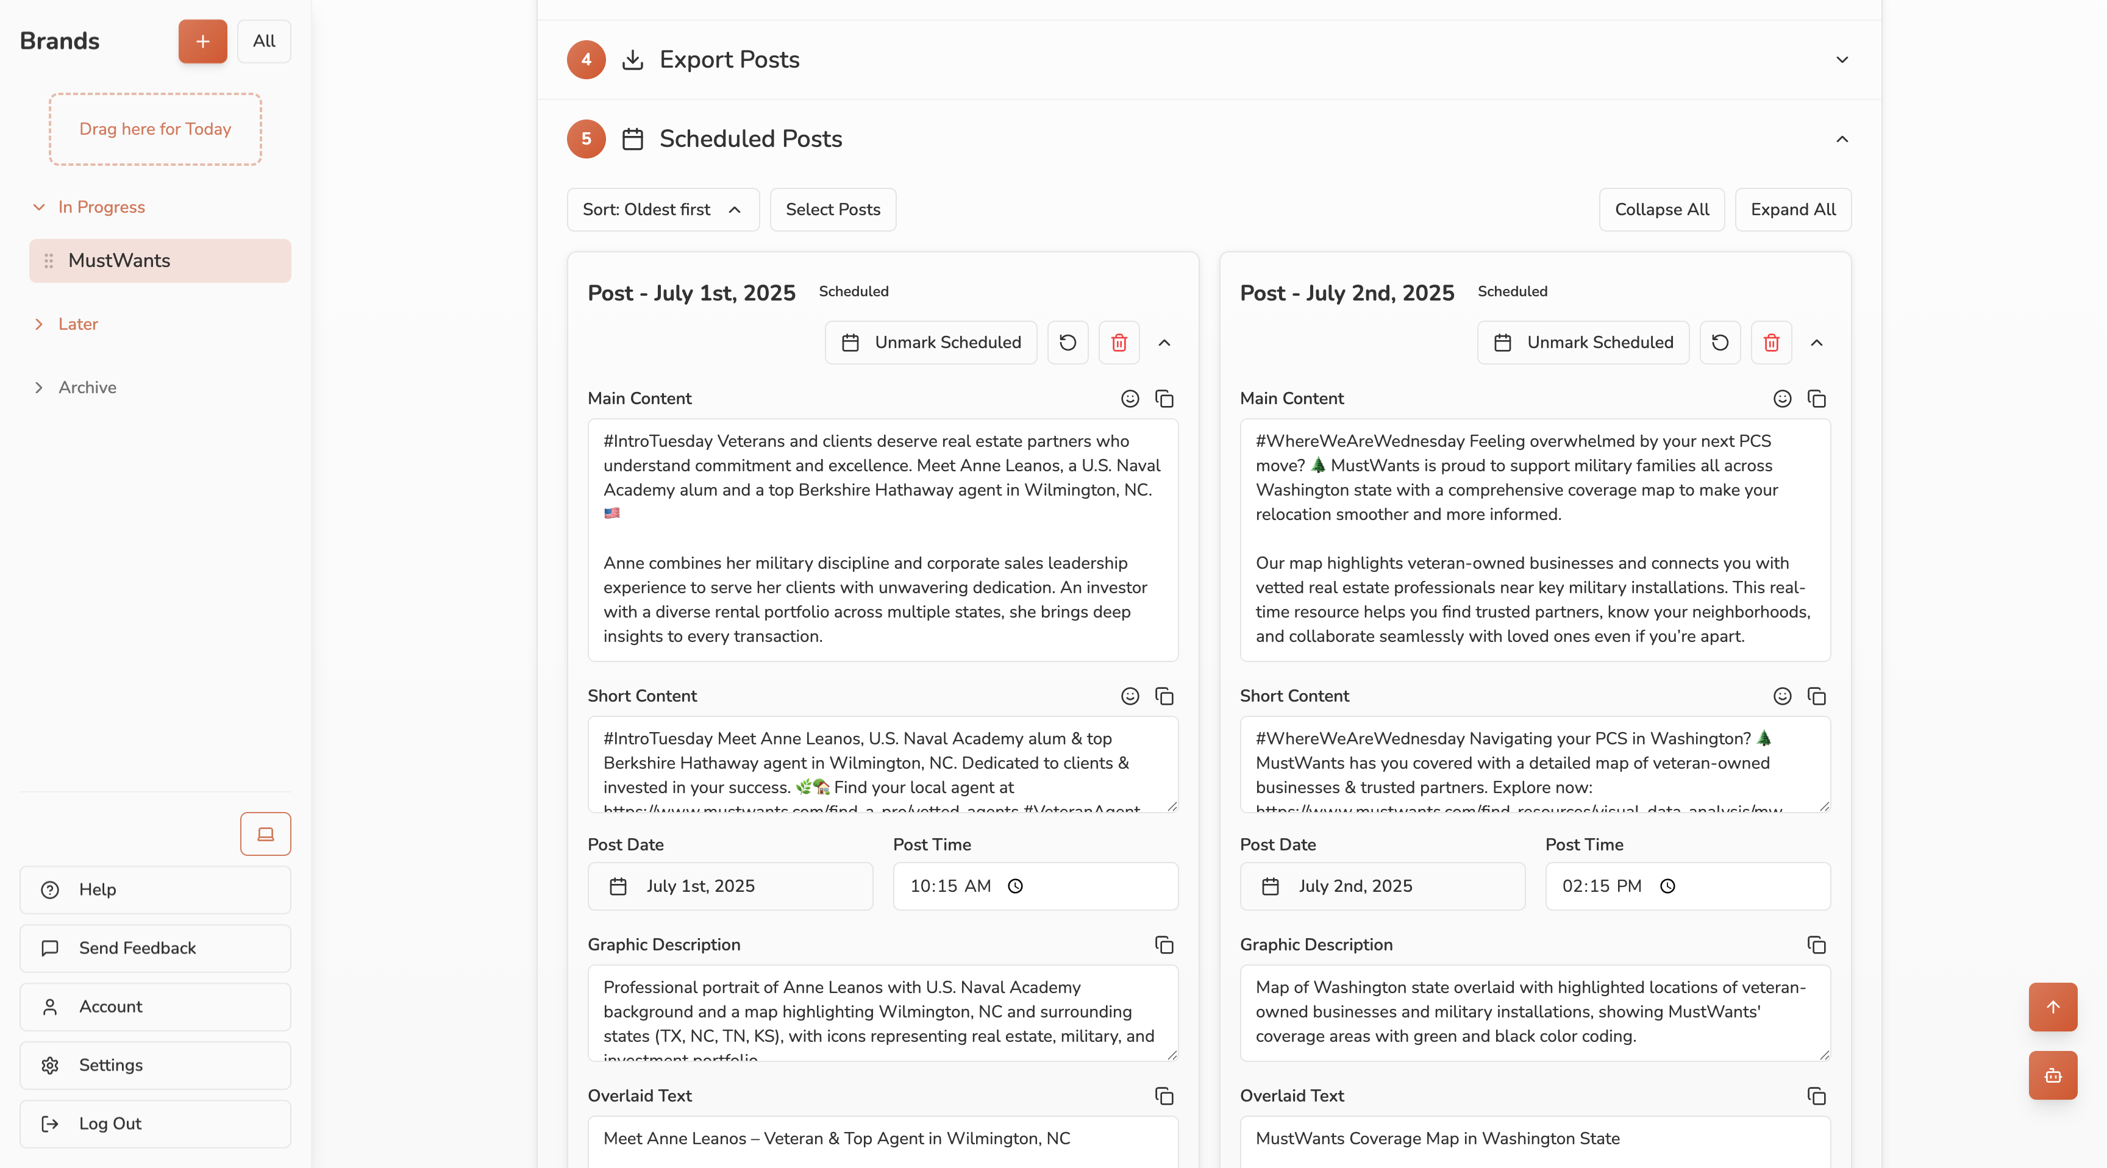Click Log Out

tap(155, 1124)
